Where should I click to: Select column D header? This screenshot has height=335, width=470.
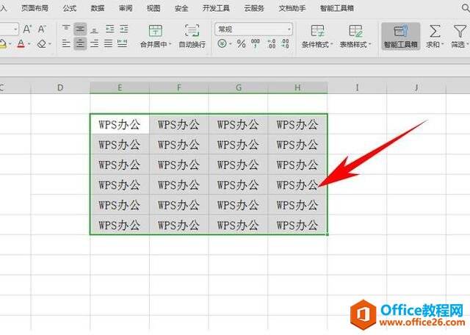pos(60,87)
